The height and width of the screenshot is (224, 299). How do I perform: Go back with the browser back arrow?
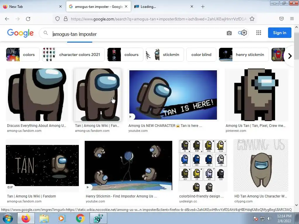click(x=7, y=19)
